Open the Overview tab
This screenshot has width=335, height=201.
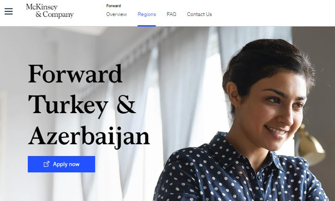pos(116,14)
